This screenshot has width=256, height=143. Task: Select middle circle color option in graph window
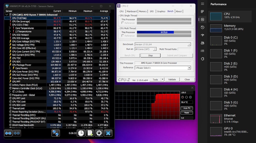click(x=186, y=97)
